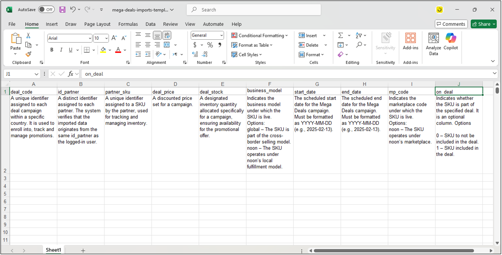
Task: Click the Save icon in title bar
Action: (62, 9)
